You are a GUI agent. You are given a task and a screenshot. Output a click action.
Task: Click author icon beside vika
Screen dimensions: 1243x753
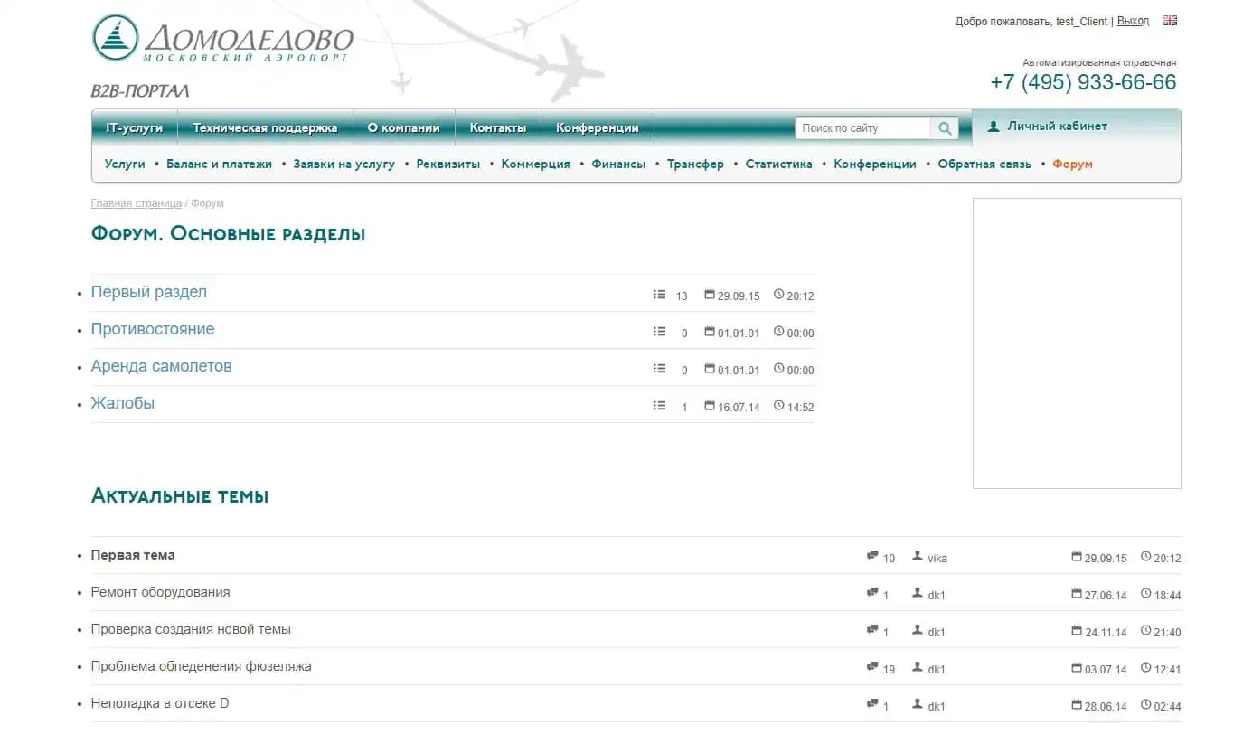[918, 556]
